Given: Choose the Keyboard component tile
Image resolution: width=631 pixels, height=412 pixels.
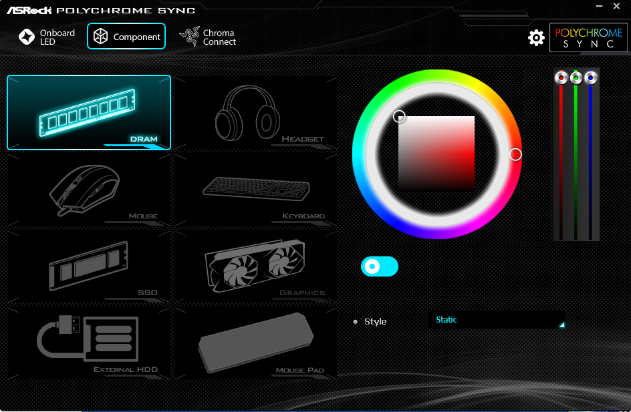Looking at the screenshot, I should 256,190.
